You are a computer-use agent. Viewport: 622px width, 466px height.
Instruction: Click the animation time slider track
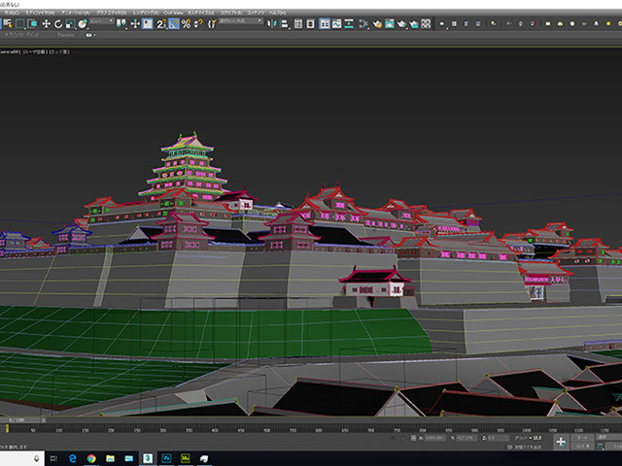point(311,420)
